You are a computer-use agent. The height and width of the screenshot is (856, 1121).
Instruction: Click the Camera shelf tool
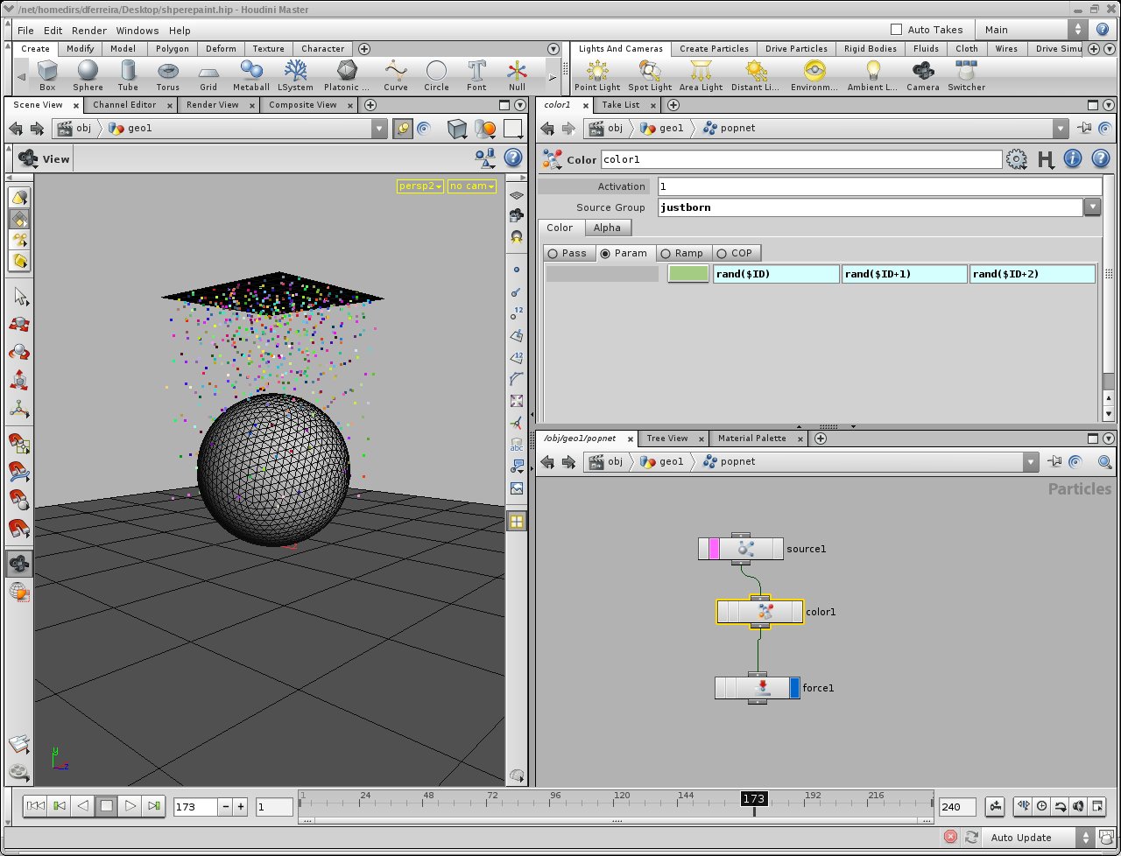coord(923,75)
